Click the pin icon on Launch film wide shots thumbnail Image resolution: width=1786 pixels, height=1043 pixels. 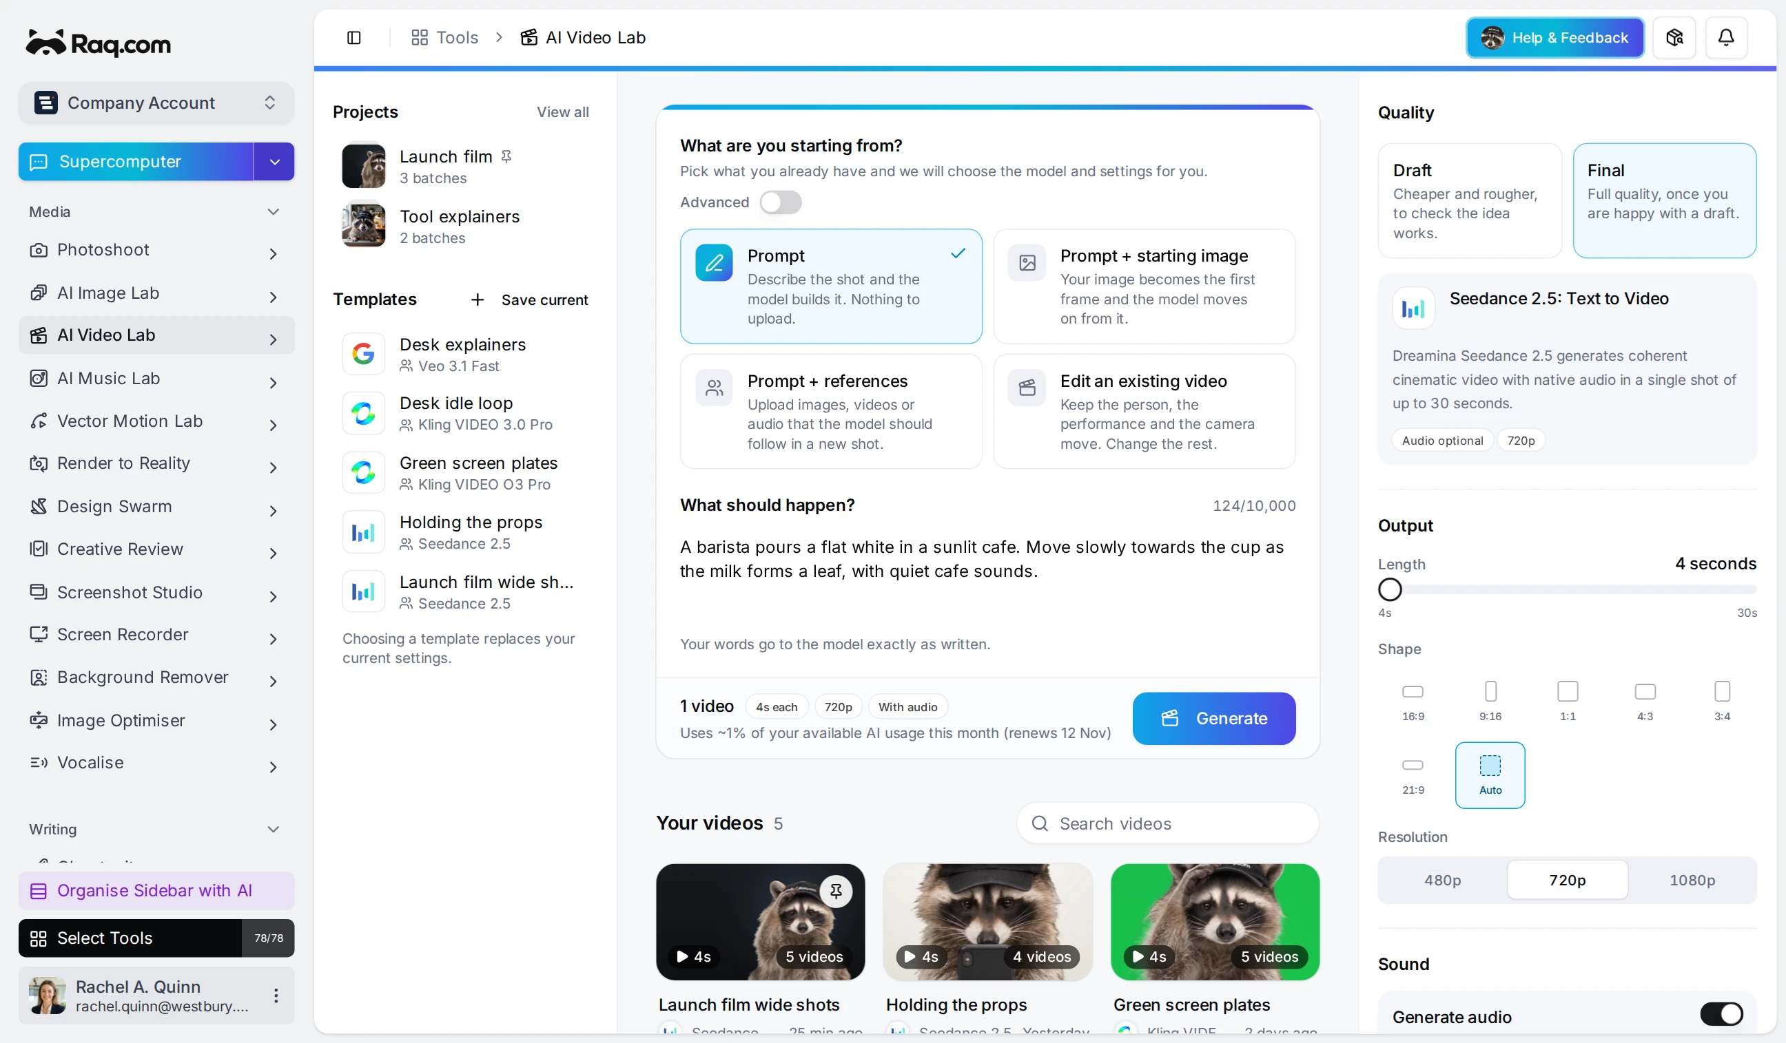[x=836, y=891]
